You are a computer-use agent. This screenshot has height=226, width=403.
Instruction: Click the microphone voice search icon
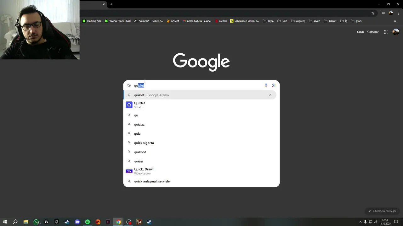266,85
